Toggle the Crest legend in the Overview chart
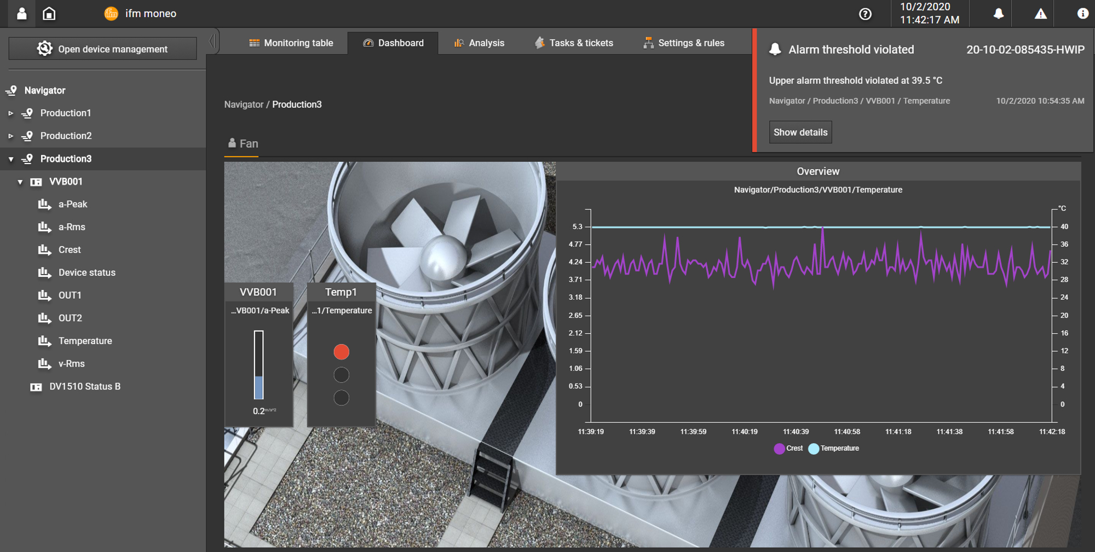 (x=787, y=448)
